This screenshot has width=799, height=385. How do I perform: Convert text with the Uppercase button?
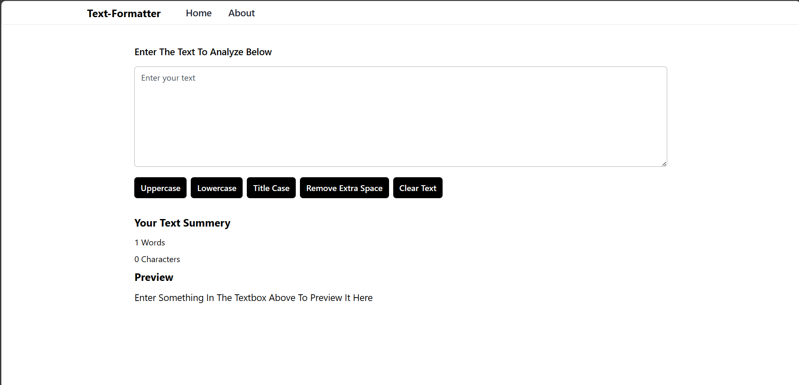(160, 188)
